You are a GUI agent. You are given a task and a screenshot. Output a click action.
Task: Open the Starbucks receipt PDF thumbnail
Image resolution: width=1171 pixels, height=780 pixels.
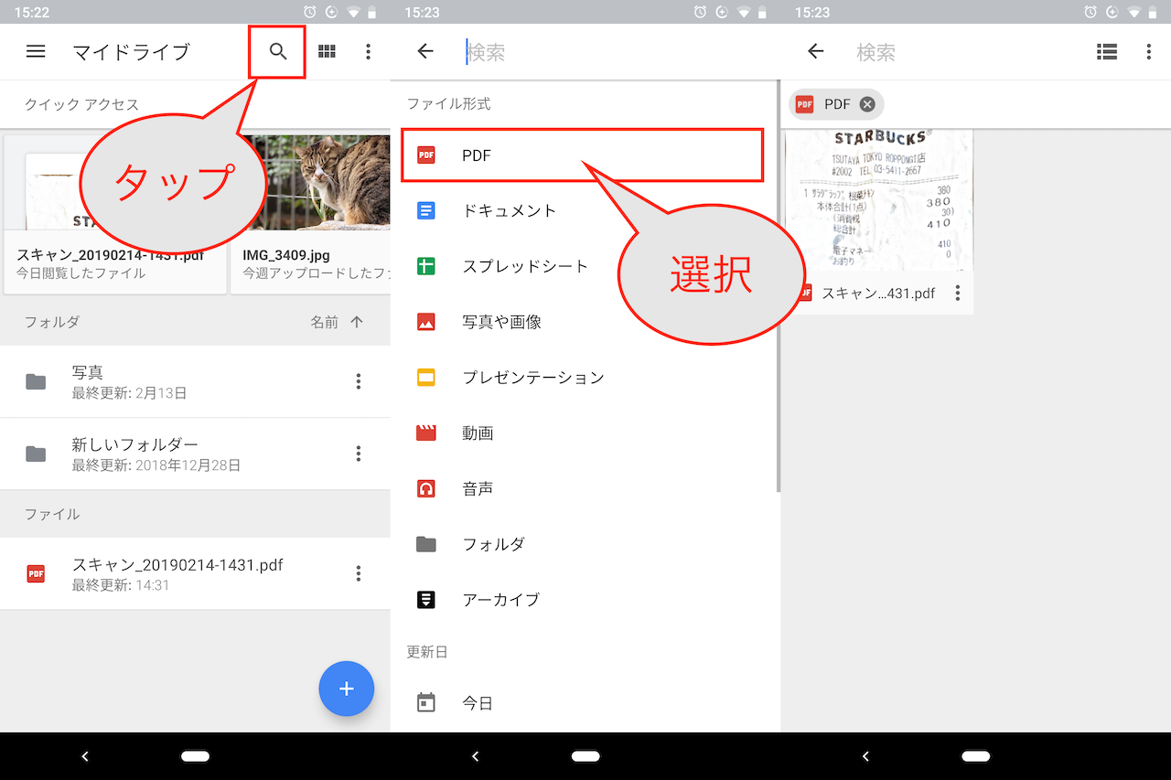point(879,201)
